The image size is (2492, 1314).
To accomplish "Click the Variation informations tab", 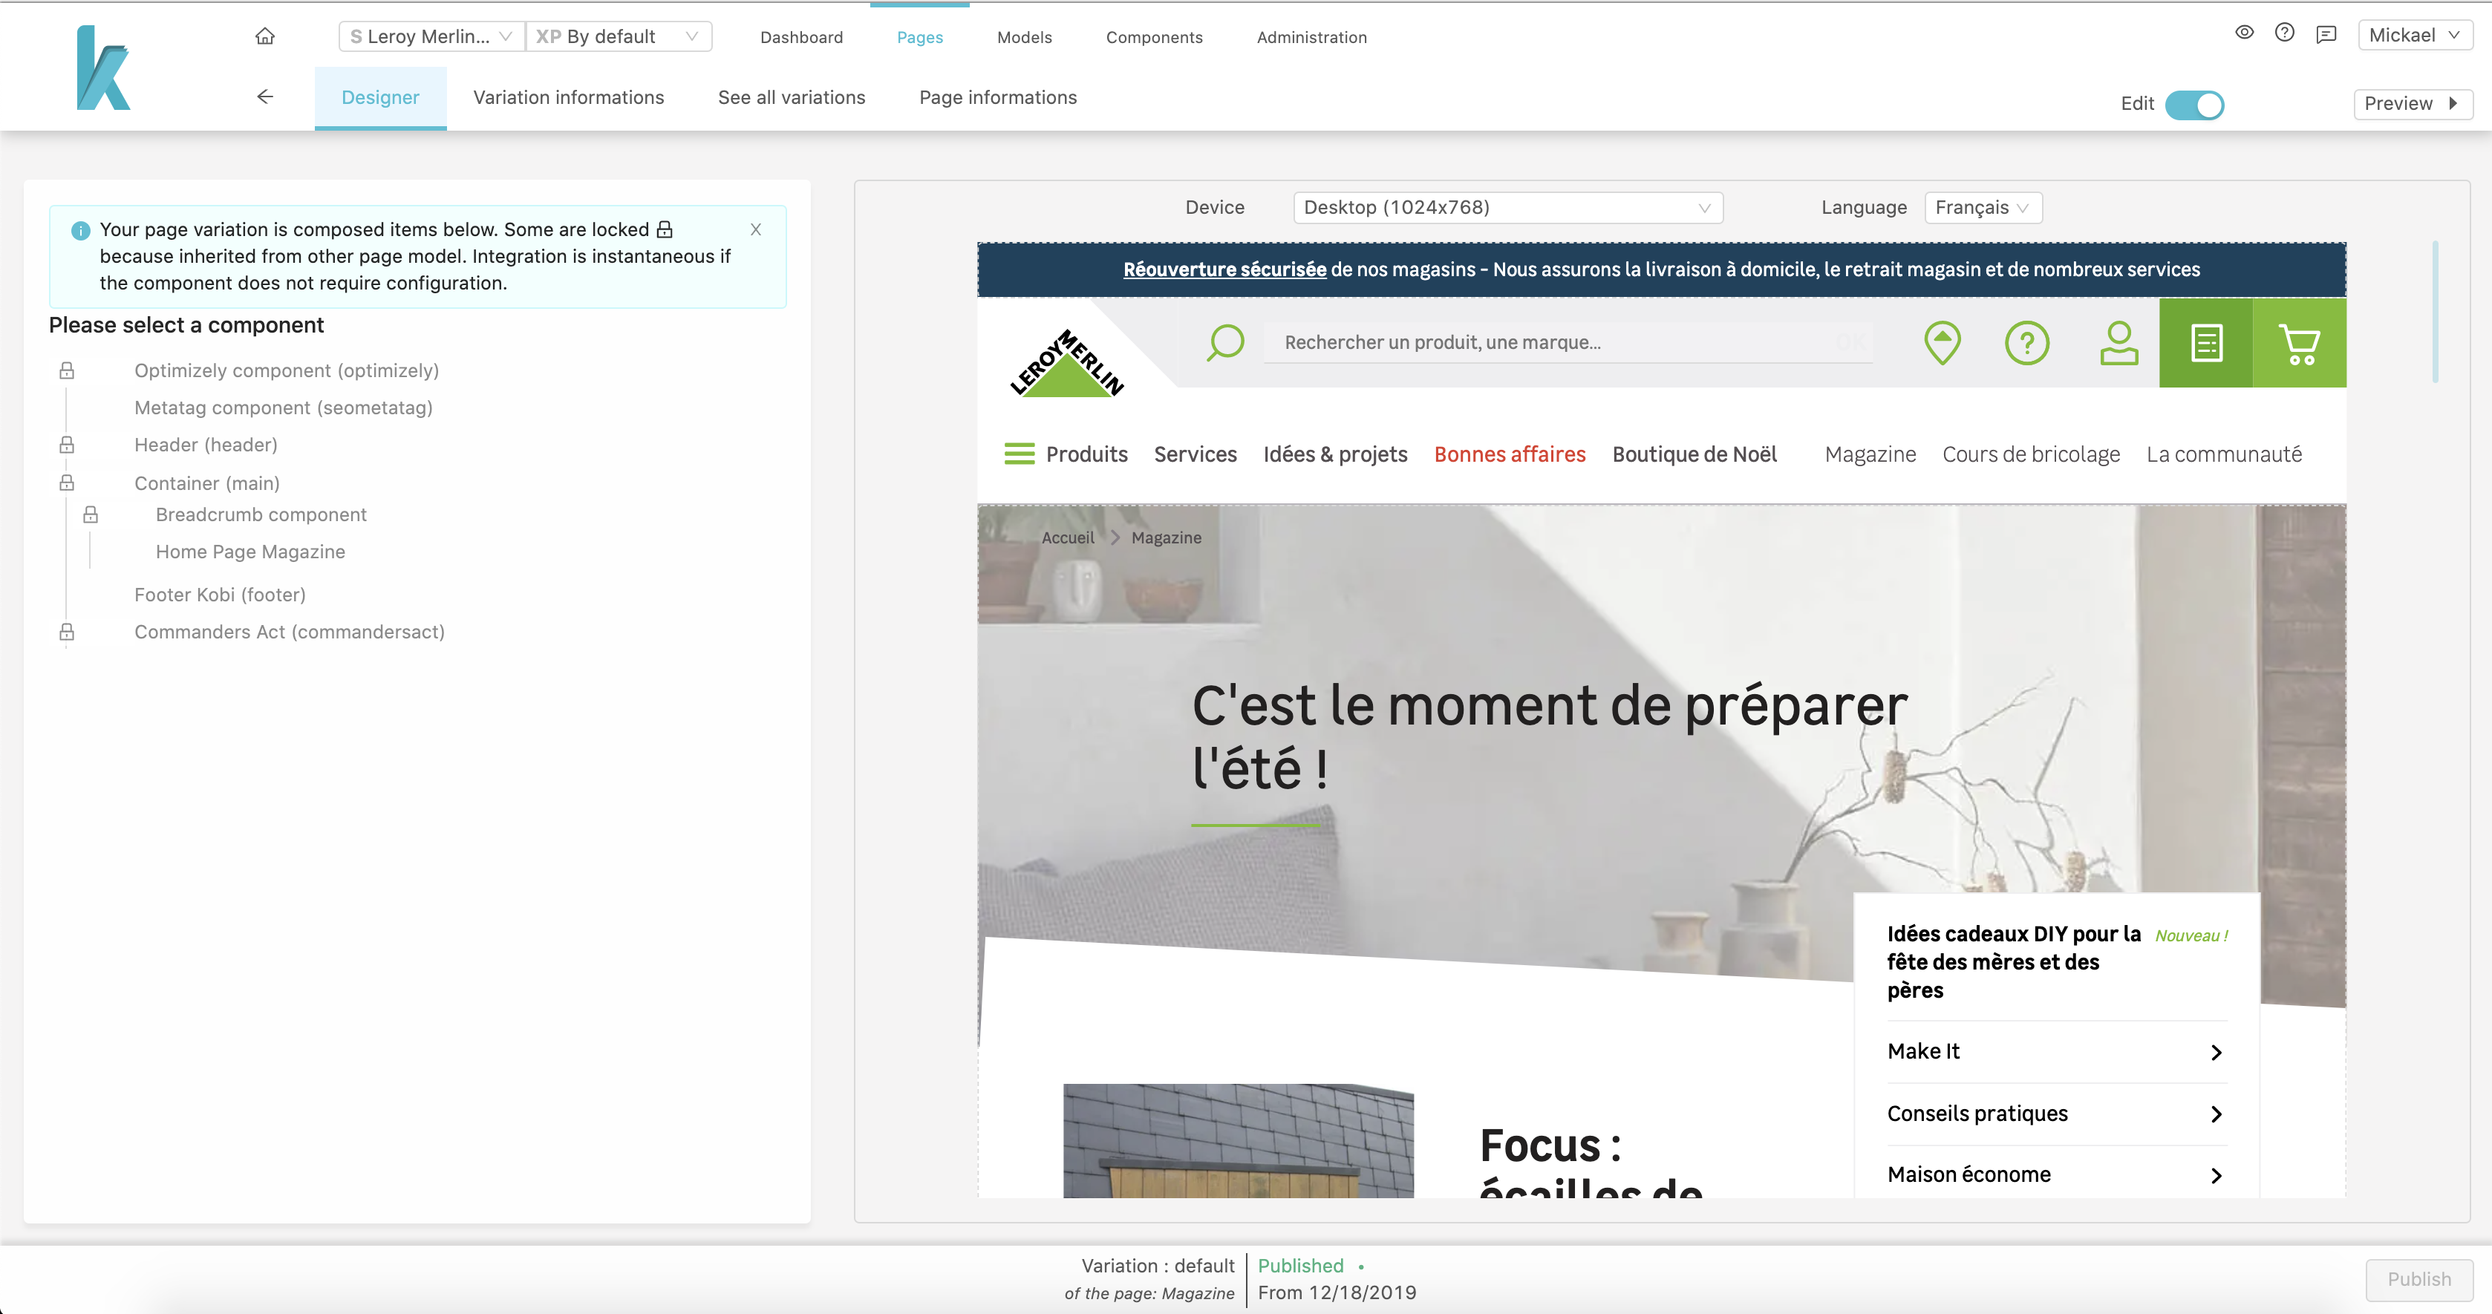I will 569,97.
